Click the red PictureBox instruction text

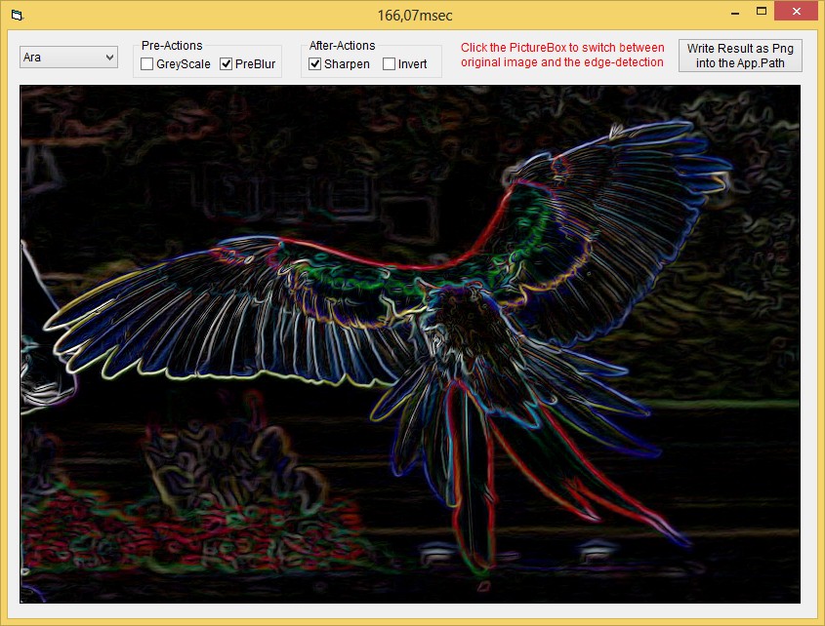point(562,55)
